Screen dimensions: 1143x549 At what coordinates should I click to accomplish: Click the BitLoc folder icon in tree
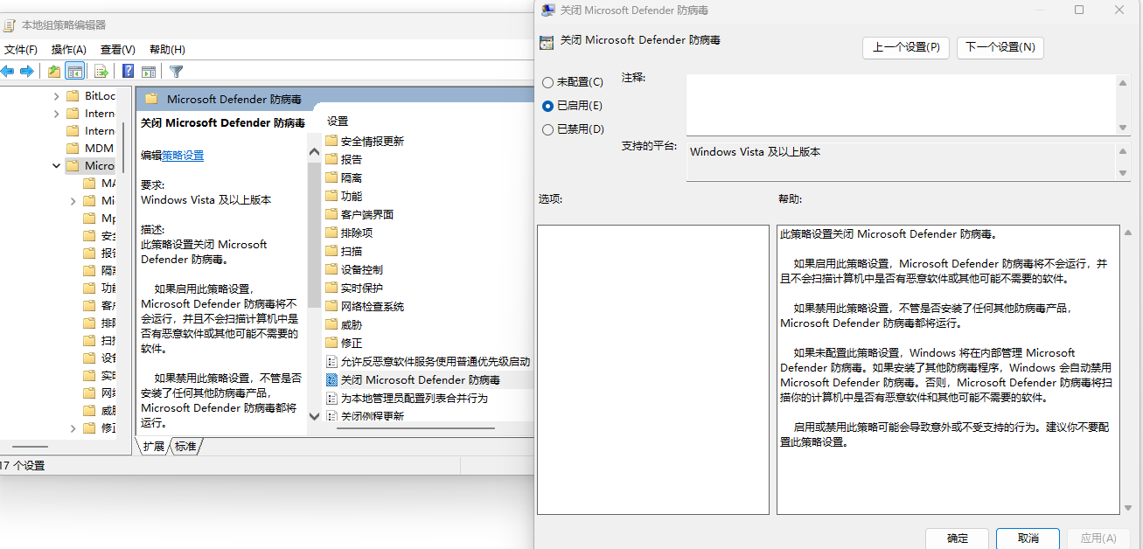73,95
